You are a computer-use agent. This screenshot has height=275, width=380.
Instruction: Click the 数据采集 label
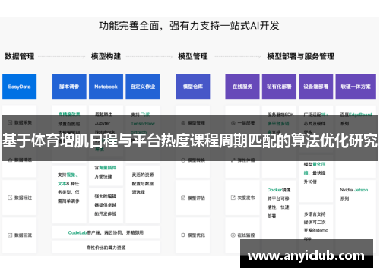[x=23, y=122]
